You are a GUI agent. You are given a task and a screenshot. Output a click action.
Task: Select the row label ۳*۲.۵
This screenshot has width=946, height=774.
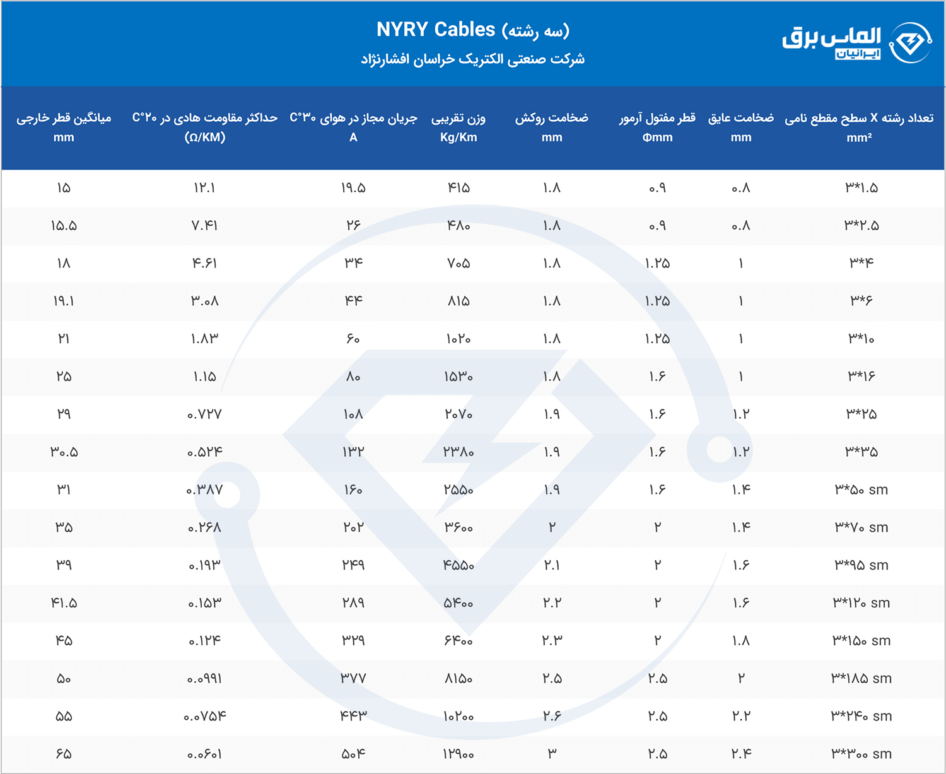pos(861,226)
